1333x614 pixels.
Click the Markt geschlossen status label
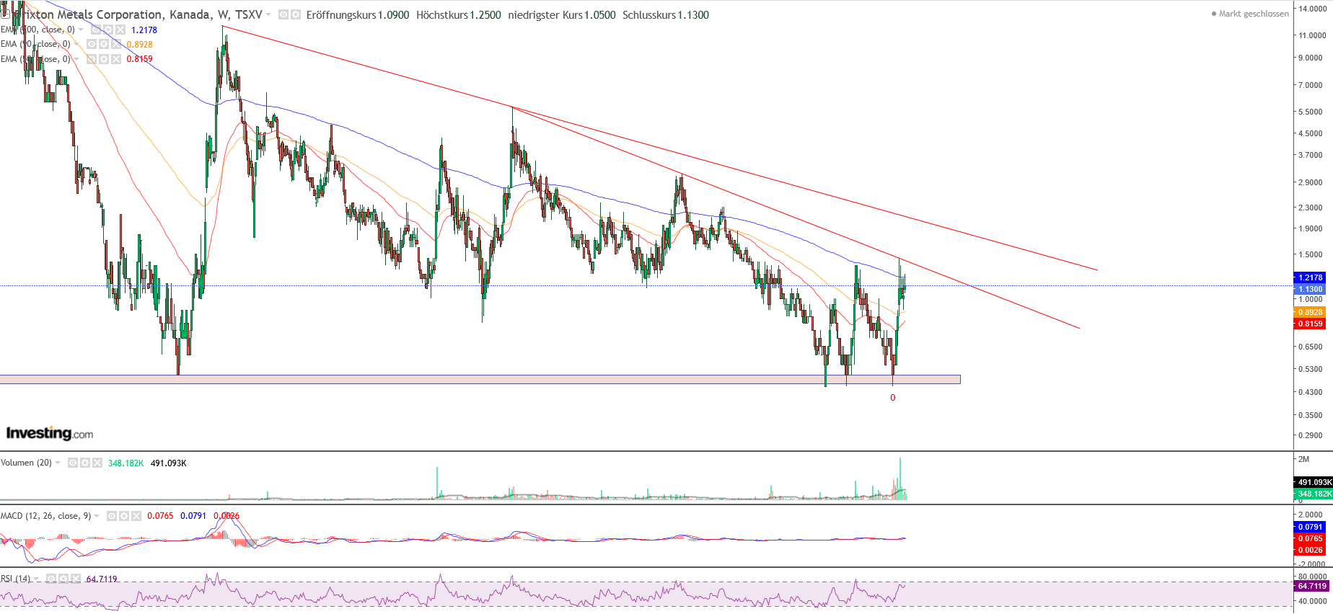[1253, 14]
